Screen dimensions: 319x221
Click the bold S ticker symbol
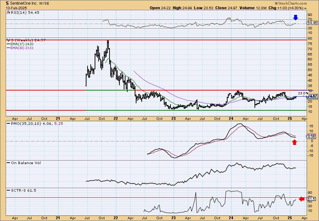pos(7,3)
